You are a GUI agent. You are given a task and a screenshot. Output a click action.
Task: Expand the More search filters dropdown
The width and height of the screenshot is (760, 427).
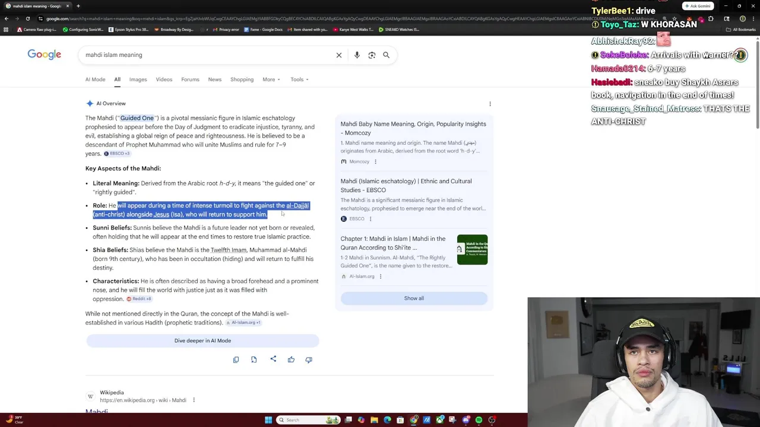point(271,79)
